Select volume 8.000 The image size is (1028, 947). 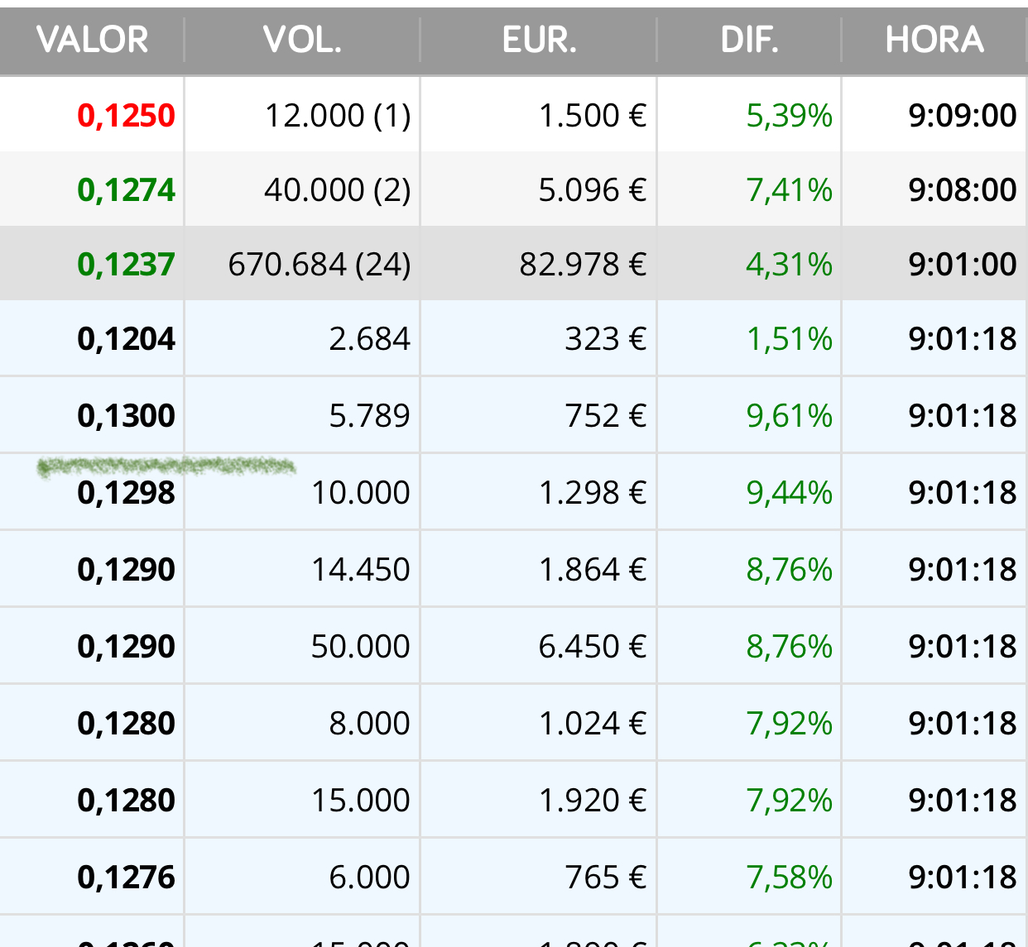point(369,724)
